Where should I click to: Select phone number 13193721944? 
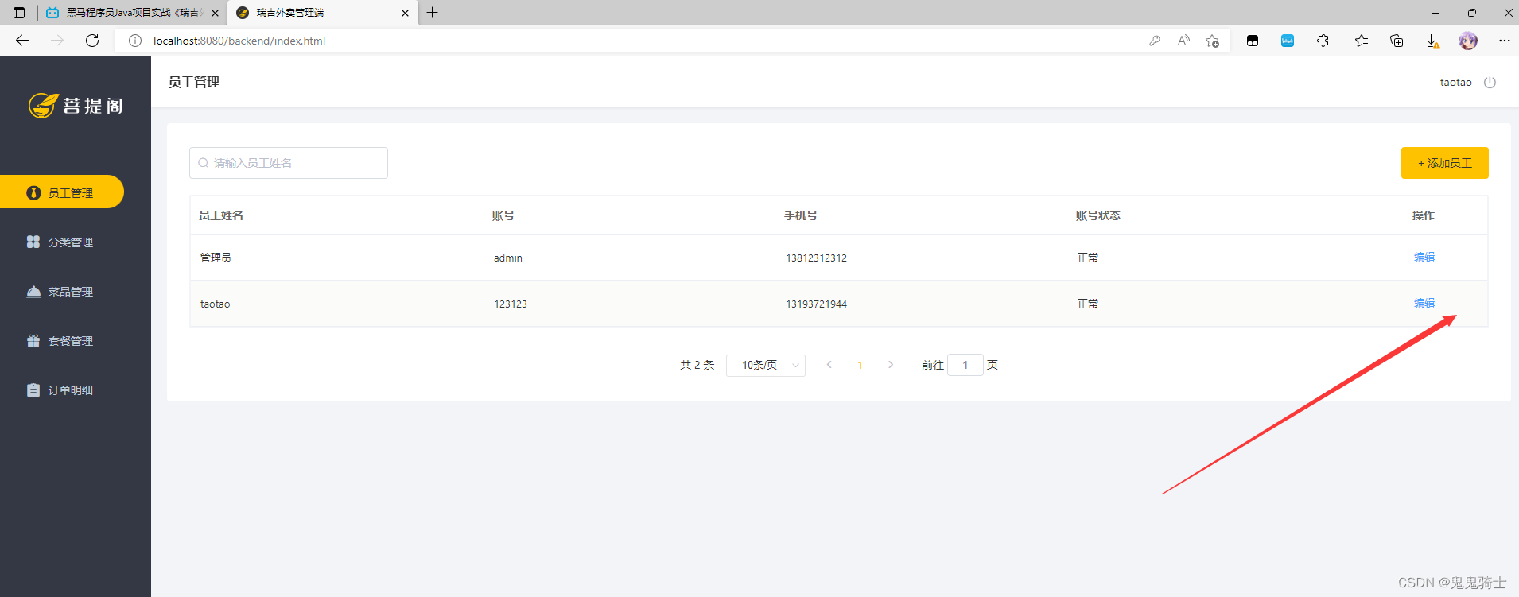coord(816,304)
